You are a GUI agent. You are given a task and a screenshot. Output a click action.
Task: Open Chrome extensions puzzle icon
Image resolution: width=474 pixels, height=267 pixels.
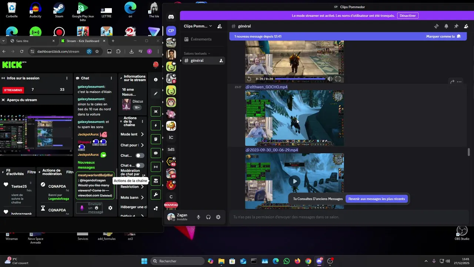point(118,52)
